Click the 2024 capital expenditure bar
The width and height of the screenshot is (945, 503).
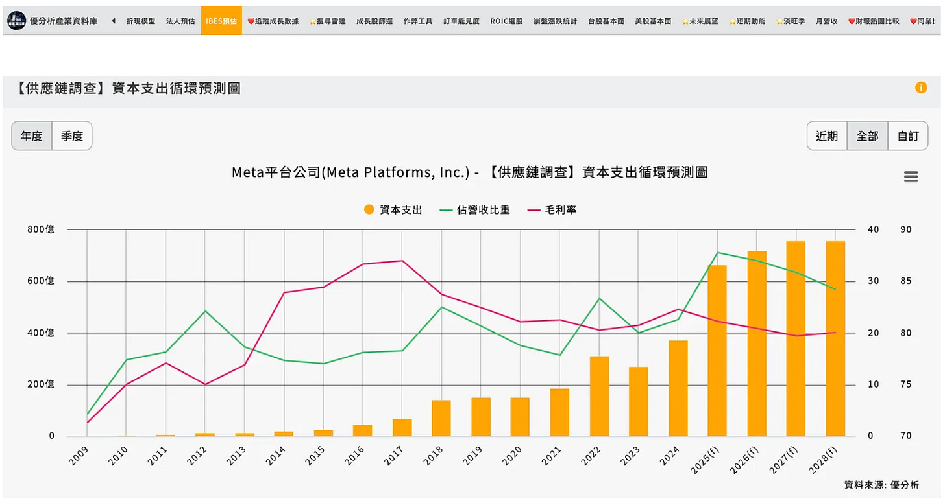point(678,388)
